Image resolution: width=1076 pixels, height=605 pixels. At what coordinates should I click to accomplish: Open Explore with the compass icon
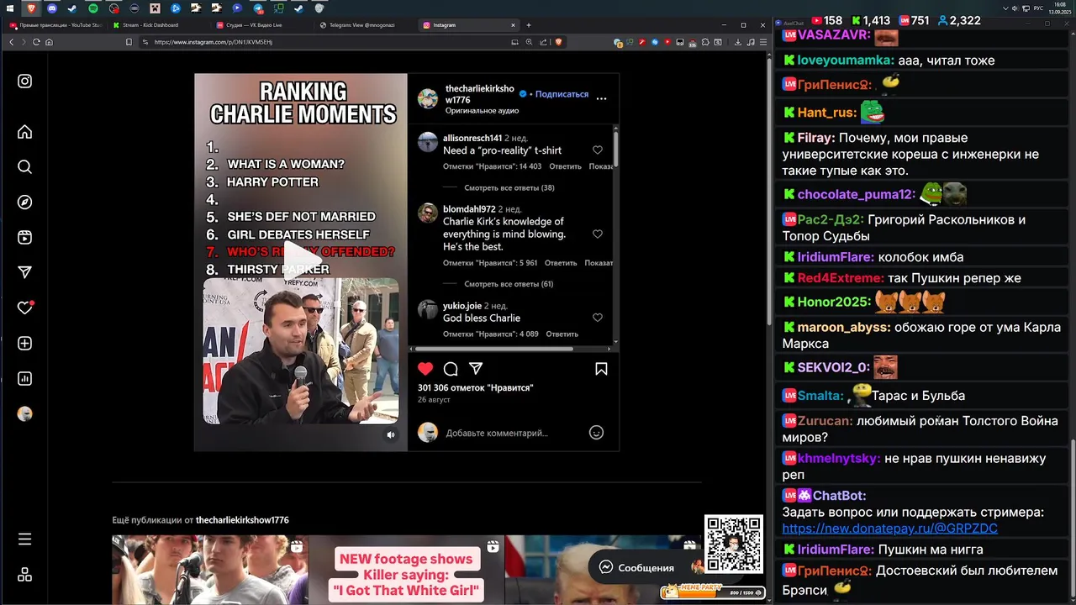pyautogui.click(x=24, y=203)
